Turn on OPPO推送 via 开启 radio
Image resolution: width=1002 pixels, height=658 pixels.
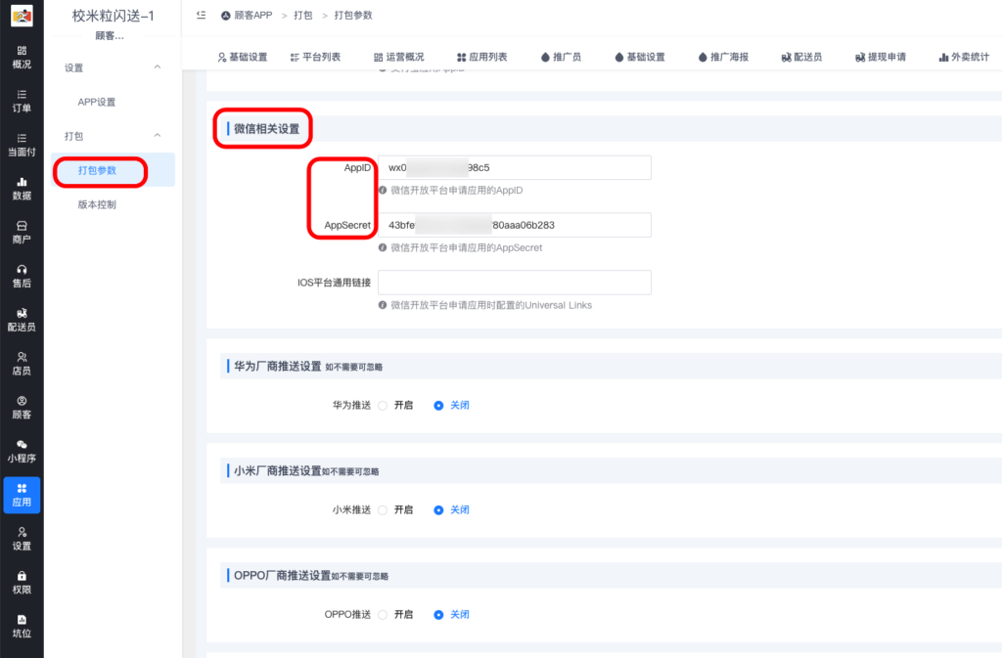click(x=383, y=614)
